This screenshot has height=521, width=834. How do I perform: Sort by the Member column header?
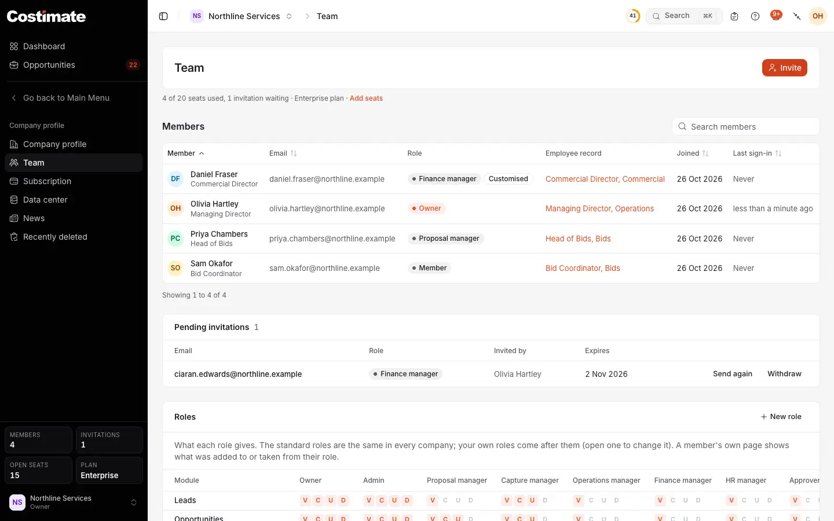click(x=186, y=153)
